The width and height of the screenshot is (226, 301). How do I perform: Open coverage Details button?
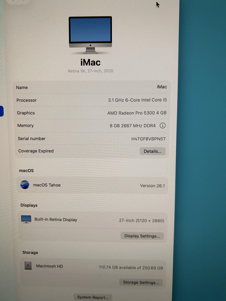[x=153, y=151]
